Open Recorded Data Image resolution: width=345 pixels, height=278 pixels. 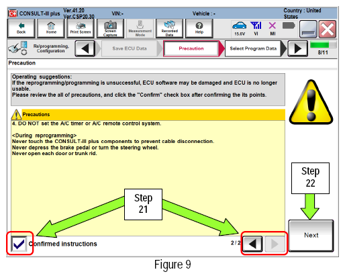click(170, 28)
